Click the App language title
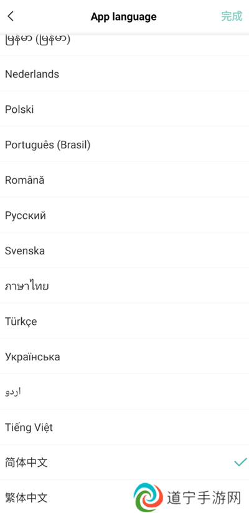249x513 pixels. coord(123,16)
